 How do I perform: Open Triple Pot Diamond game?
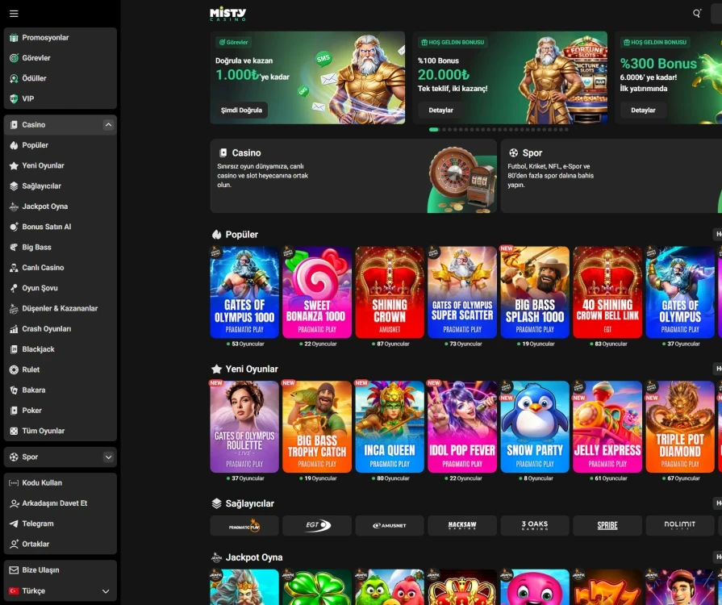click(x=680, y=427)
